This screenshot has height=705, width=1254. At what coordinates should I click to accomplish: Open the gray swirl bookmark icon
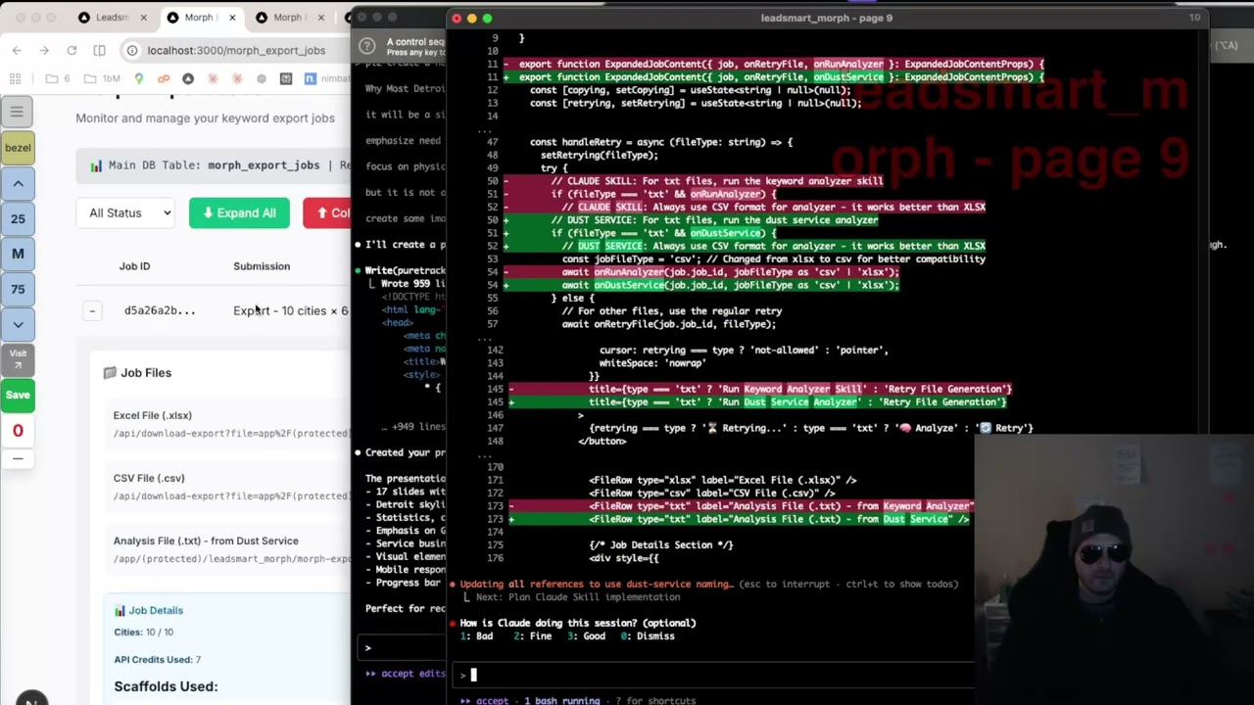coord(262,78)
